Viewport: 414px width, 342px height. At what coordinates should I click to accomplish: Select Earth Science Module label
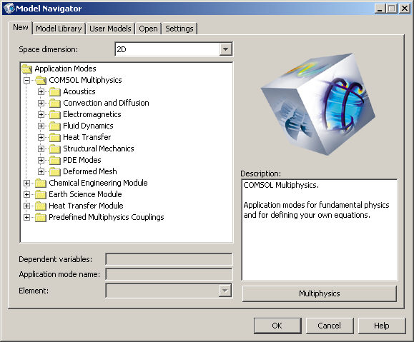coord(85,195)
